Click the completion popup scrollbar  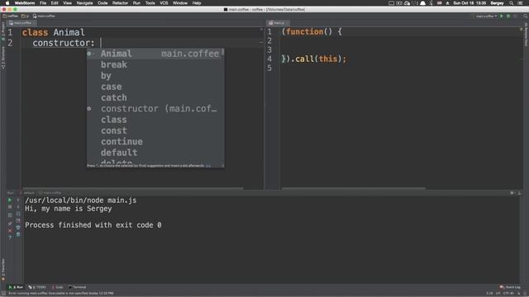[x=222, y=53]
